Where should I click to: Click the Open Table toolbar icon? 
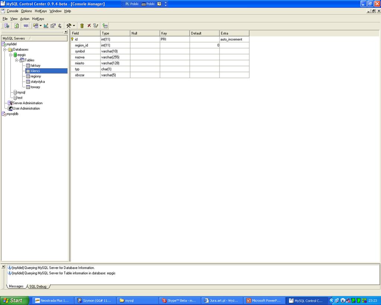[36, 26]
